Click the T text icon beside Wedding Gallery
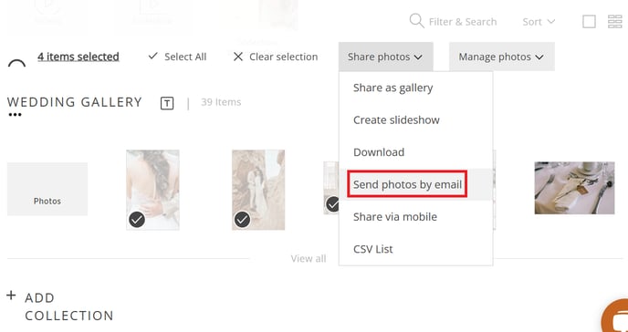 click(167, 103)
